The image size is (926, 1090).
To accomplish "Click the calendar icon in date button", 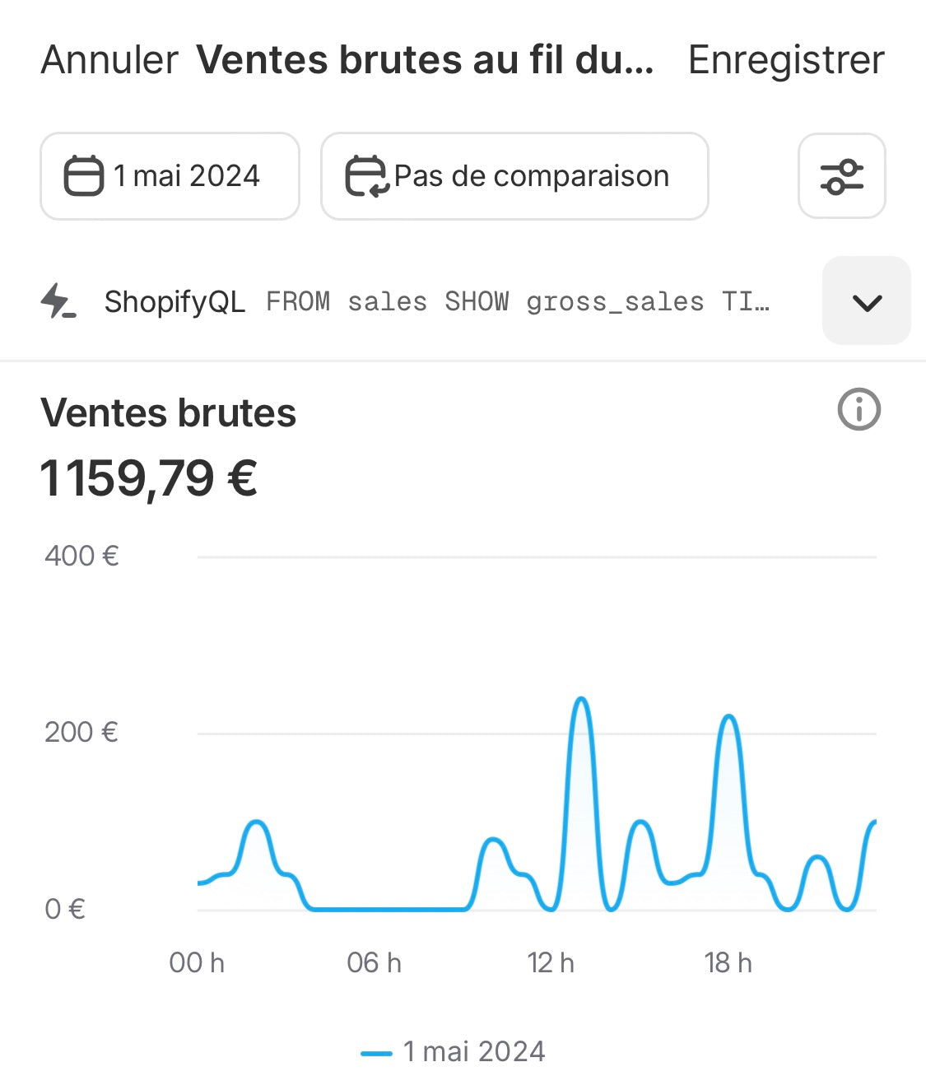I will 83,176.
